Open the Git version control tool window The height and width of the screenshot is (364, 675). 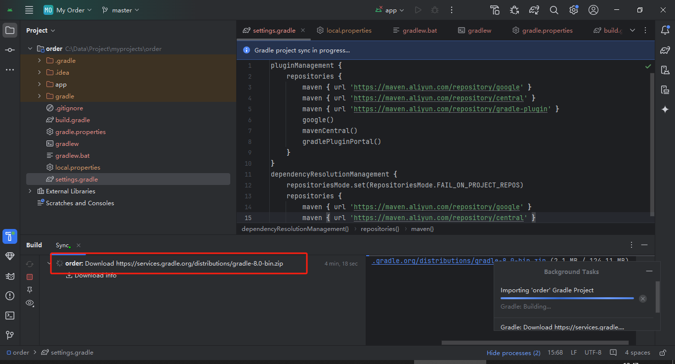tap(10, 335)
